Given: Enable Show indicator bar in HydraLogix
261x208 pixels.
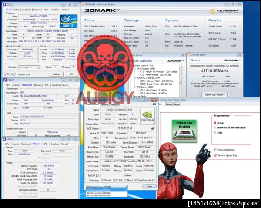Looking at the screenshot, I should point(216,150).
